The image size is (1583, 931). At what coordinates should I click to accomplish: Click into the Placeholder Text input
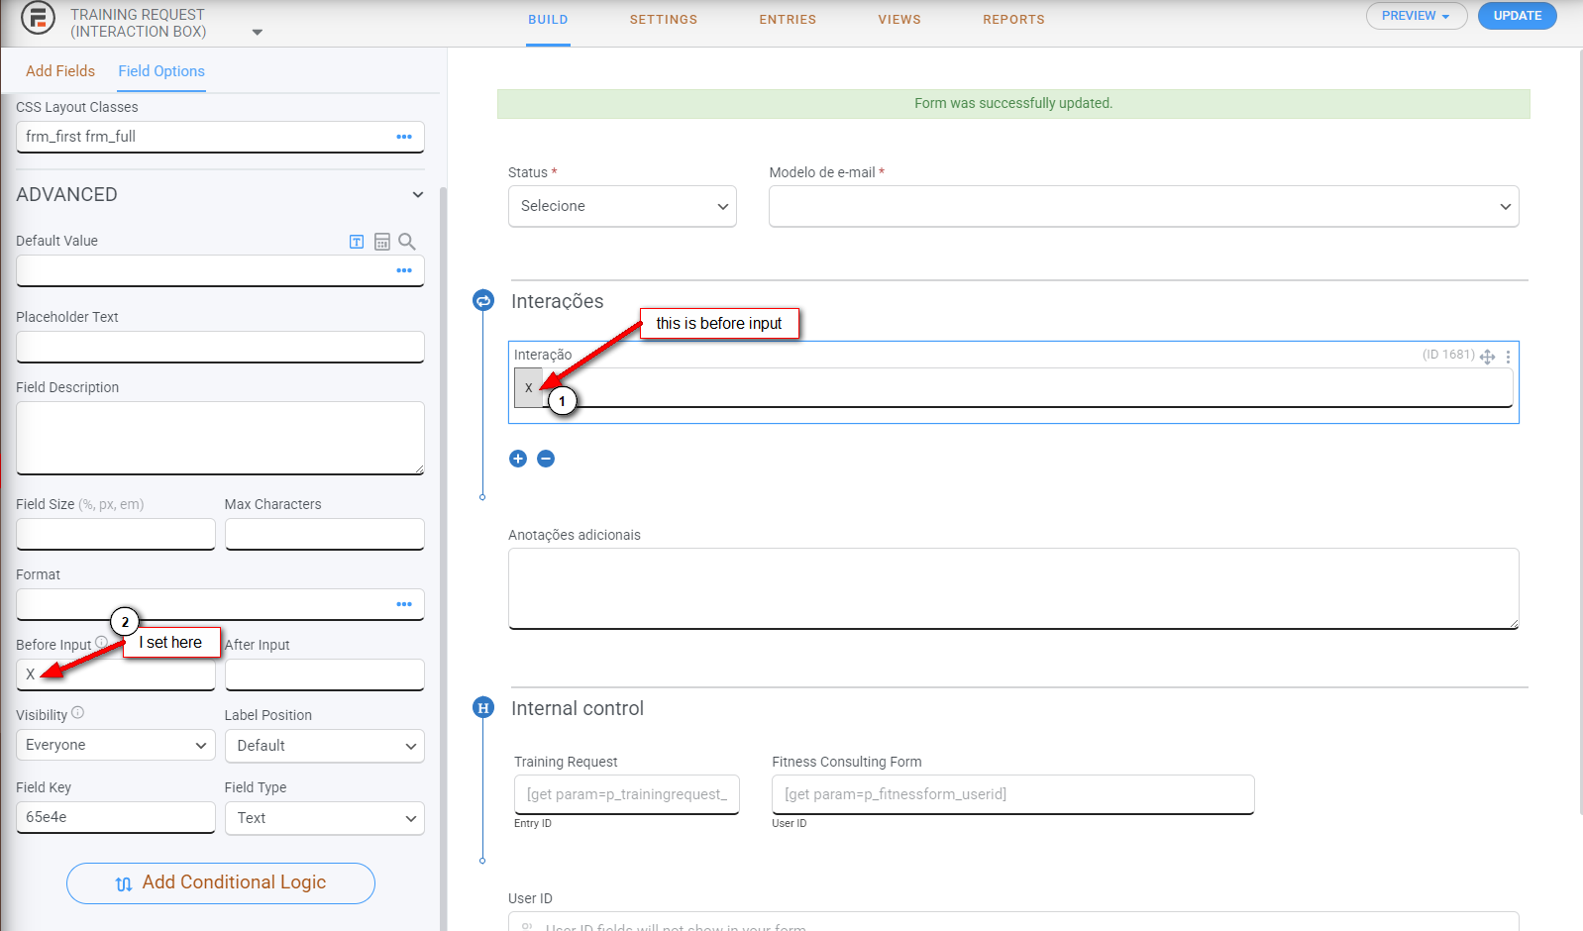[x=220, y=347]
